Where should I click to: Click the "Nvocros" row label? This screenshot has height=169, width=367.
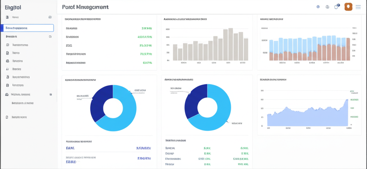click(72, 37)
